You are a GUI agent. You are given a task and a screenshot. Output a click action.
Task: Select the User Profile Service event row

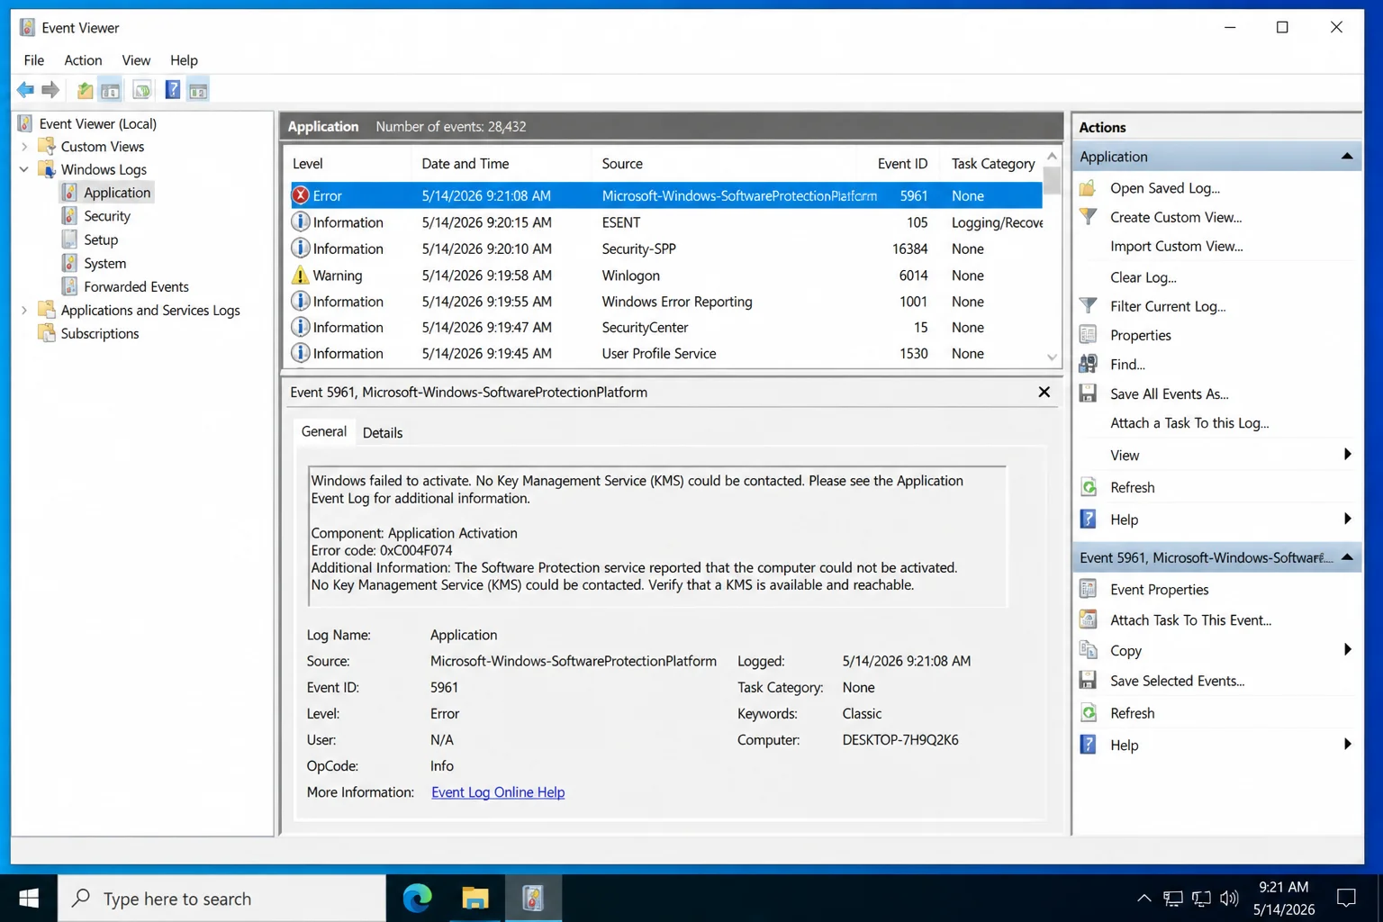click(665, 354)
